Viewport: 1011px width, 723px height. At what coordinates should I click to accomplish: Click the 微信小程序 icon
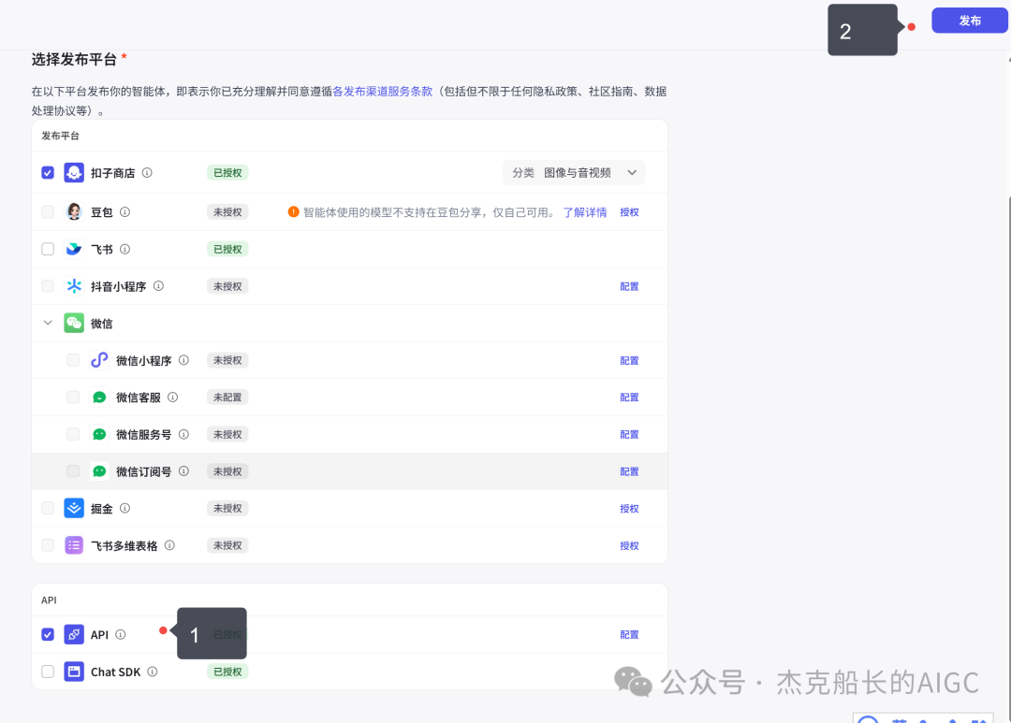(x=99, y=360)
